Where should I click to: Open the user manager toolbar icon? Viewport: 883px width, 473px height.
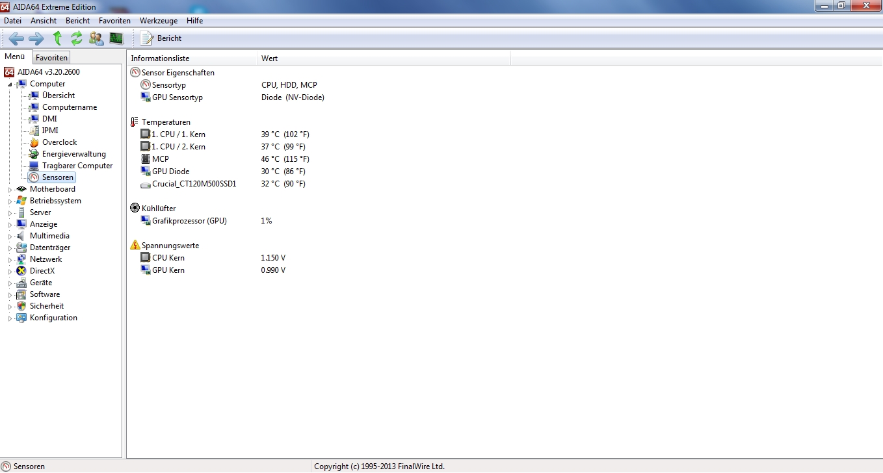click(x=96, y=38)
